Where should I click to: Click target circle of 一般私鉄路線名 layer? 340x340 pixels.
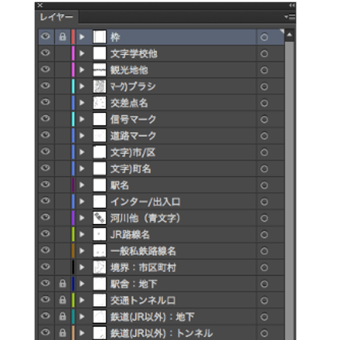[x=264, y=251]
